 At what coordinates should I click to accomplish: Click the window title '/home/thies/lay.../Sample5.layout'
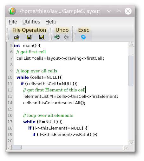point(60,11)
